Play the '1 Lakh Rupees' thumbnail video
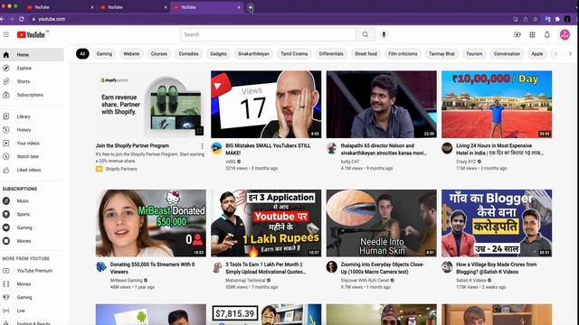Viewport: 579px width, 325px height. [x=266, y=223]
